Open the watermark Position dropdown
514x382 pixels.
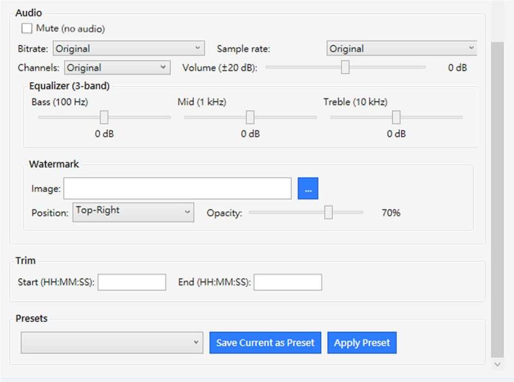point(133,212)
